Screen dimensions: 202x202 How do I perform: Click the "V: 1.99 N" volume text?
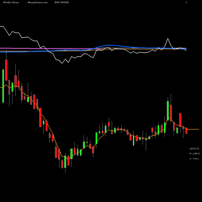(x=194, y=154)
